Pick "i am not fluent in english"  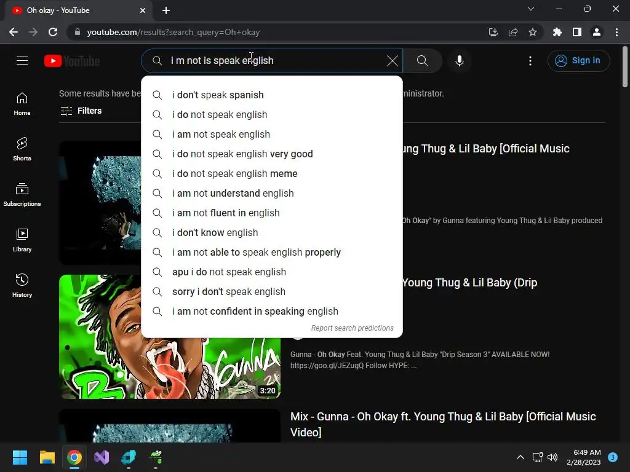point(272,213)
